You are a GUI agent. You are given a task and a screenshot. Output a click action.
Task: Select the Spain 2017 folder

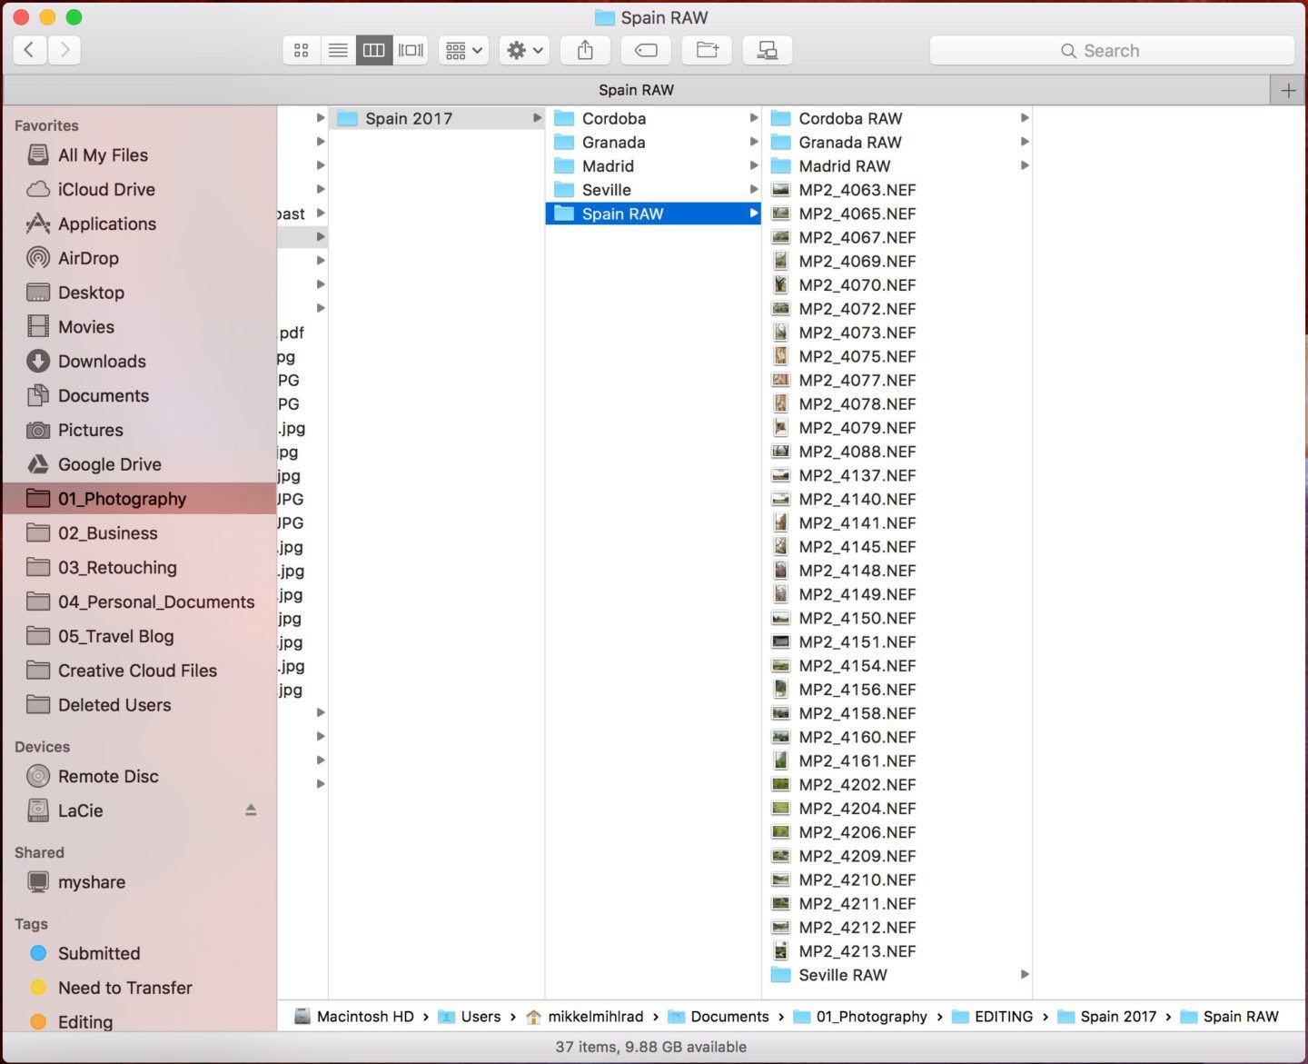tap(437, 118)
